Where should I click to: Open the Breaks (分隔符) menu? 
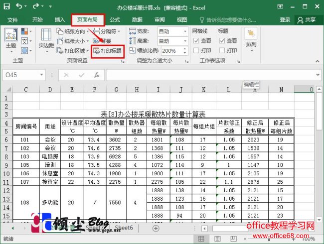(107, 31)
